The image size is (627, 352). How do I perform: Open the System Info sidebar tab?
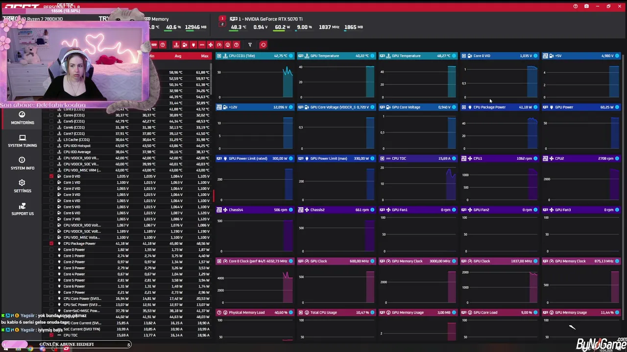click(23, 163)
